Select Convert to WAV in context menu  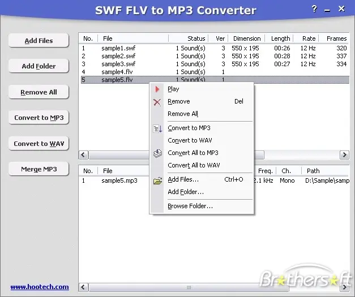(x=202, y=140)
